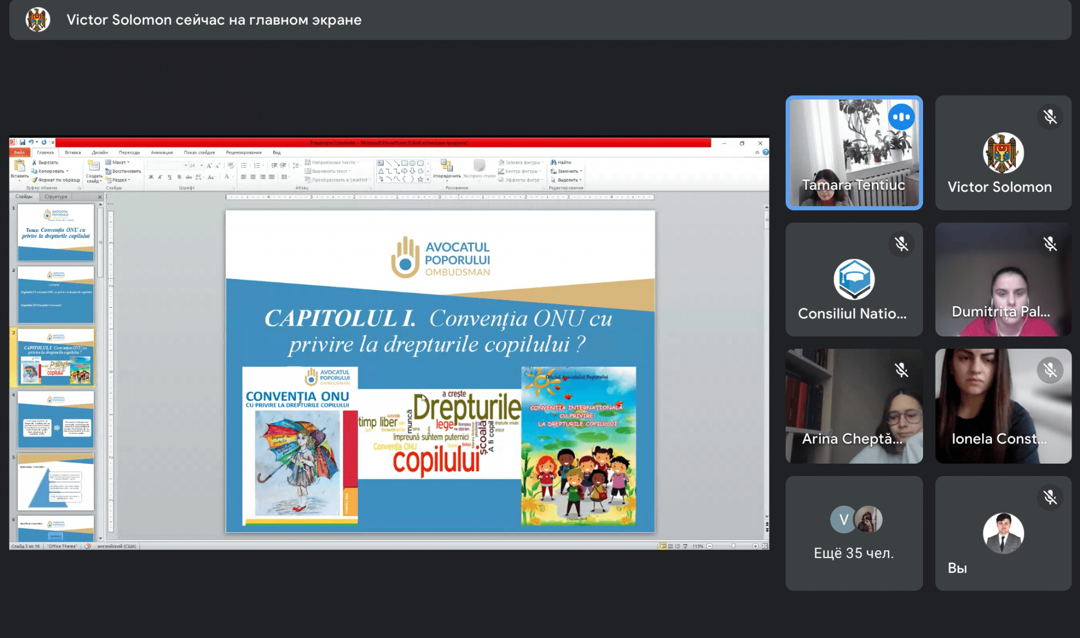Open the Файл (File) tab
This screenshot has width=1080, height=638.
[20, 152]
